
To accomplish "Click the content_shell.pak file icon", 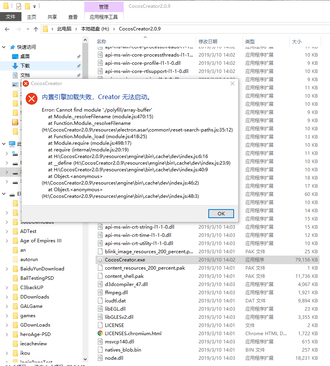I will pyautogui.click(x=100, y=276).
